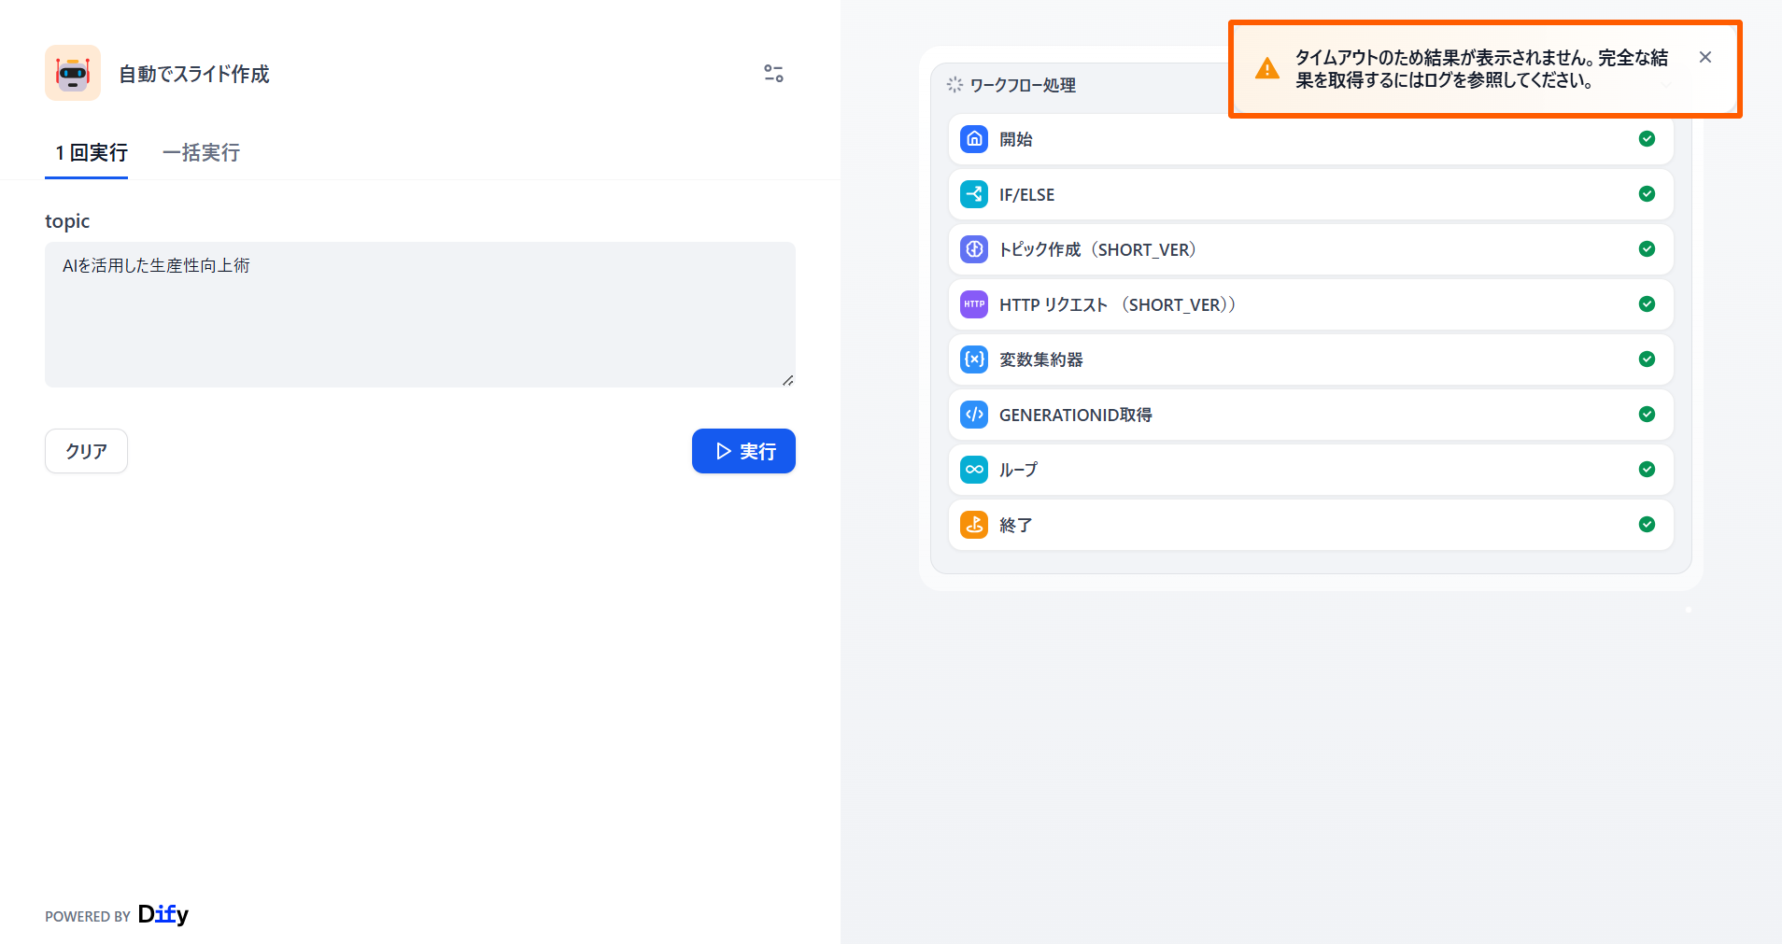Switch to the 一括実行 tab
Screen dimensions: 1782x944
(x=201, y=152)
